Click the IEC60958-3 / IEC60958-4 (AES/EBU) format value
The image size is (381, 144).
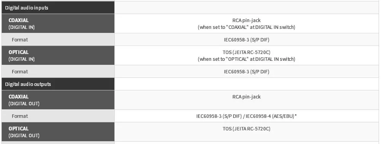click(x=247, y=116)
